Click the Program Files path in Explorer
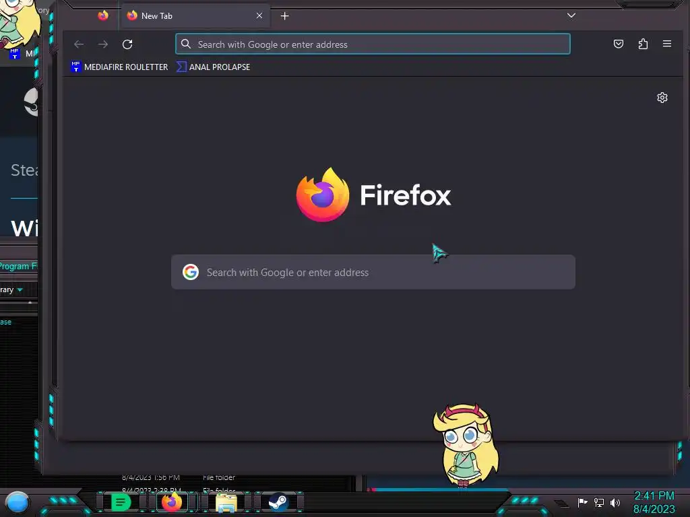Viewport: 690px width, 517px height. coord(18,266)
